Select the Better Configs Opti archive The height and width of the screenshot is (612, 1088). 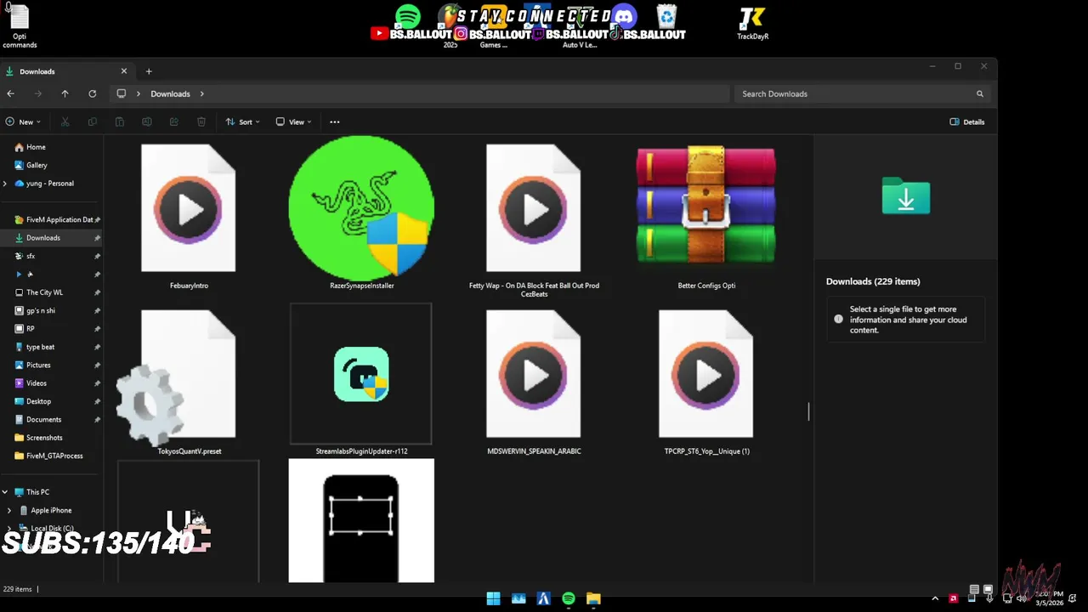[x=706, y=216]
